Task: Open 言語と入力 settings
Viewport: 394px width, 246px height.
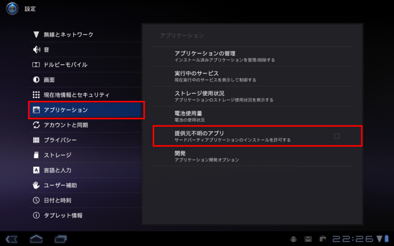Action: pos(85,170)
